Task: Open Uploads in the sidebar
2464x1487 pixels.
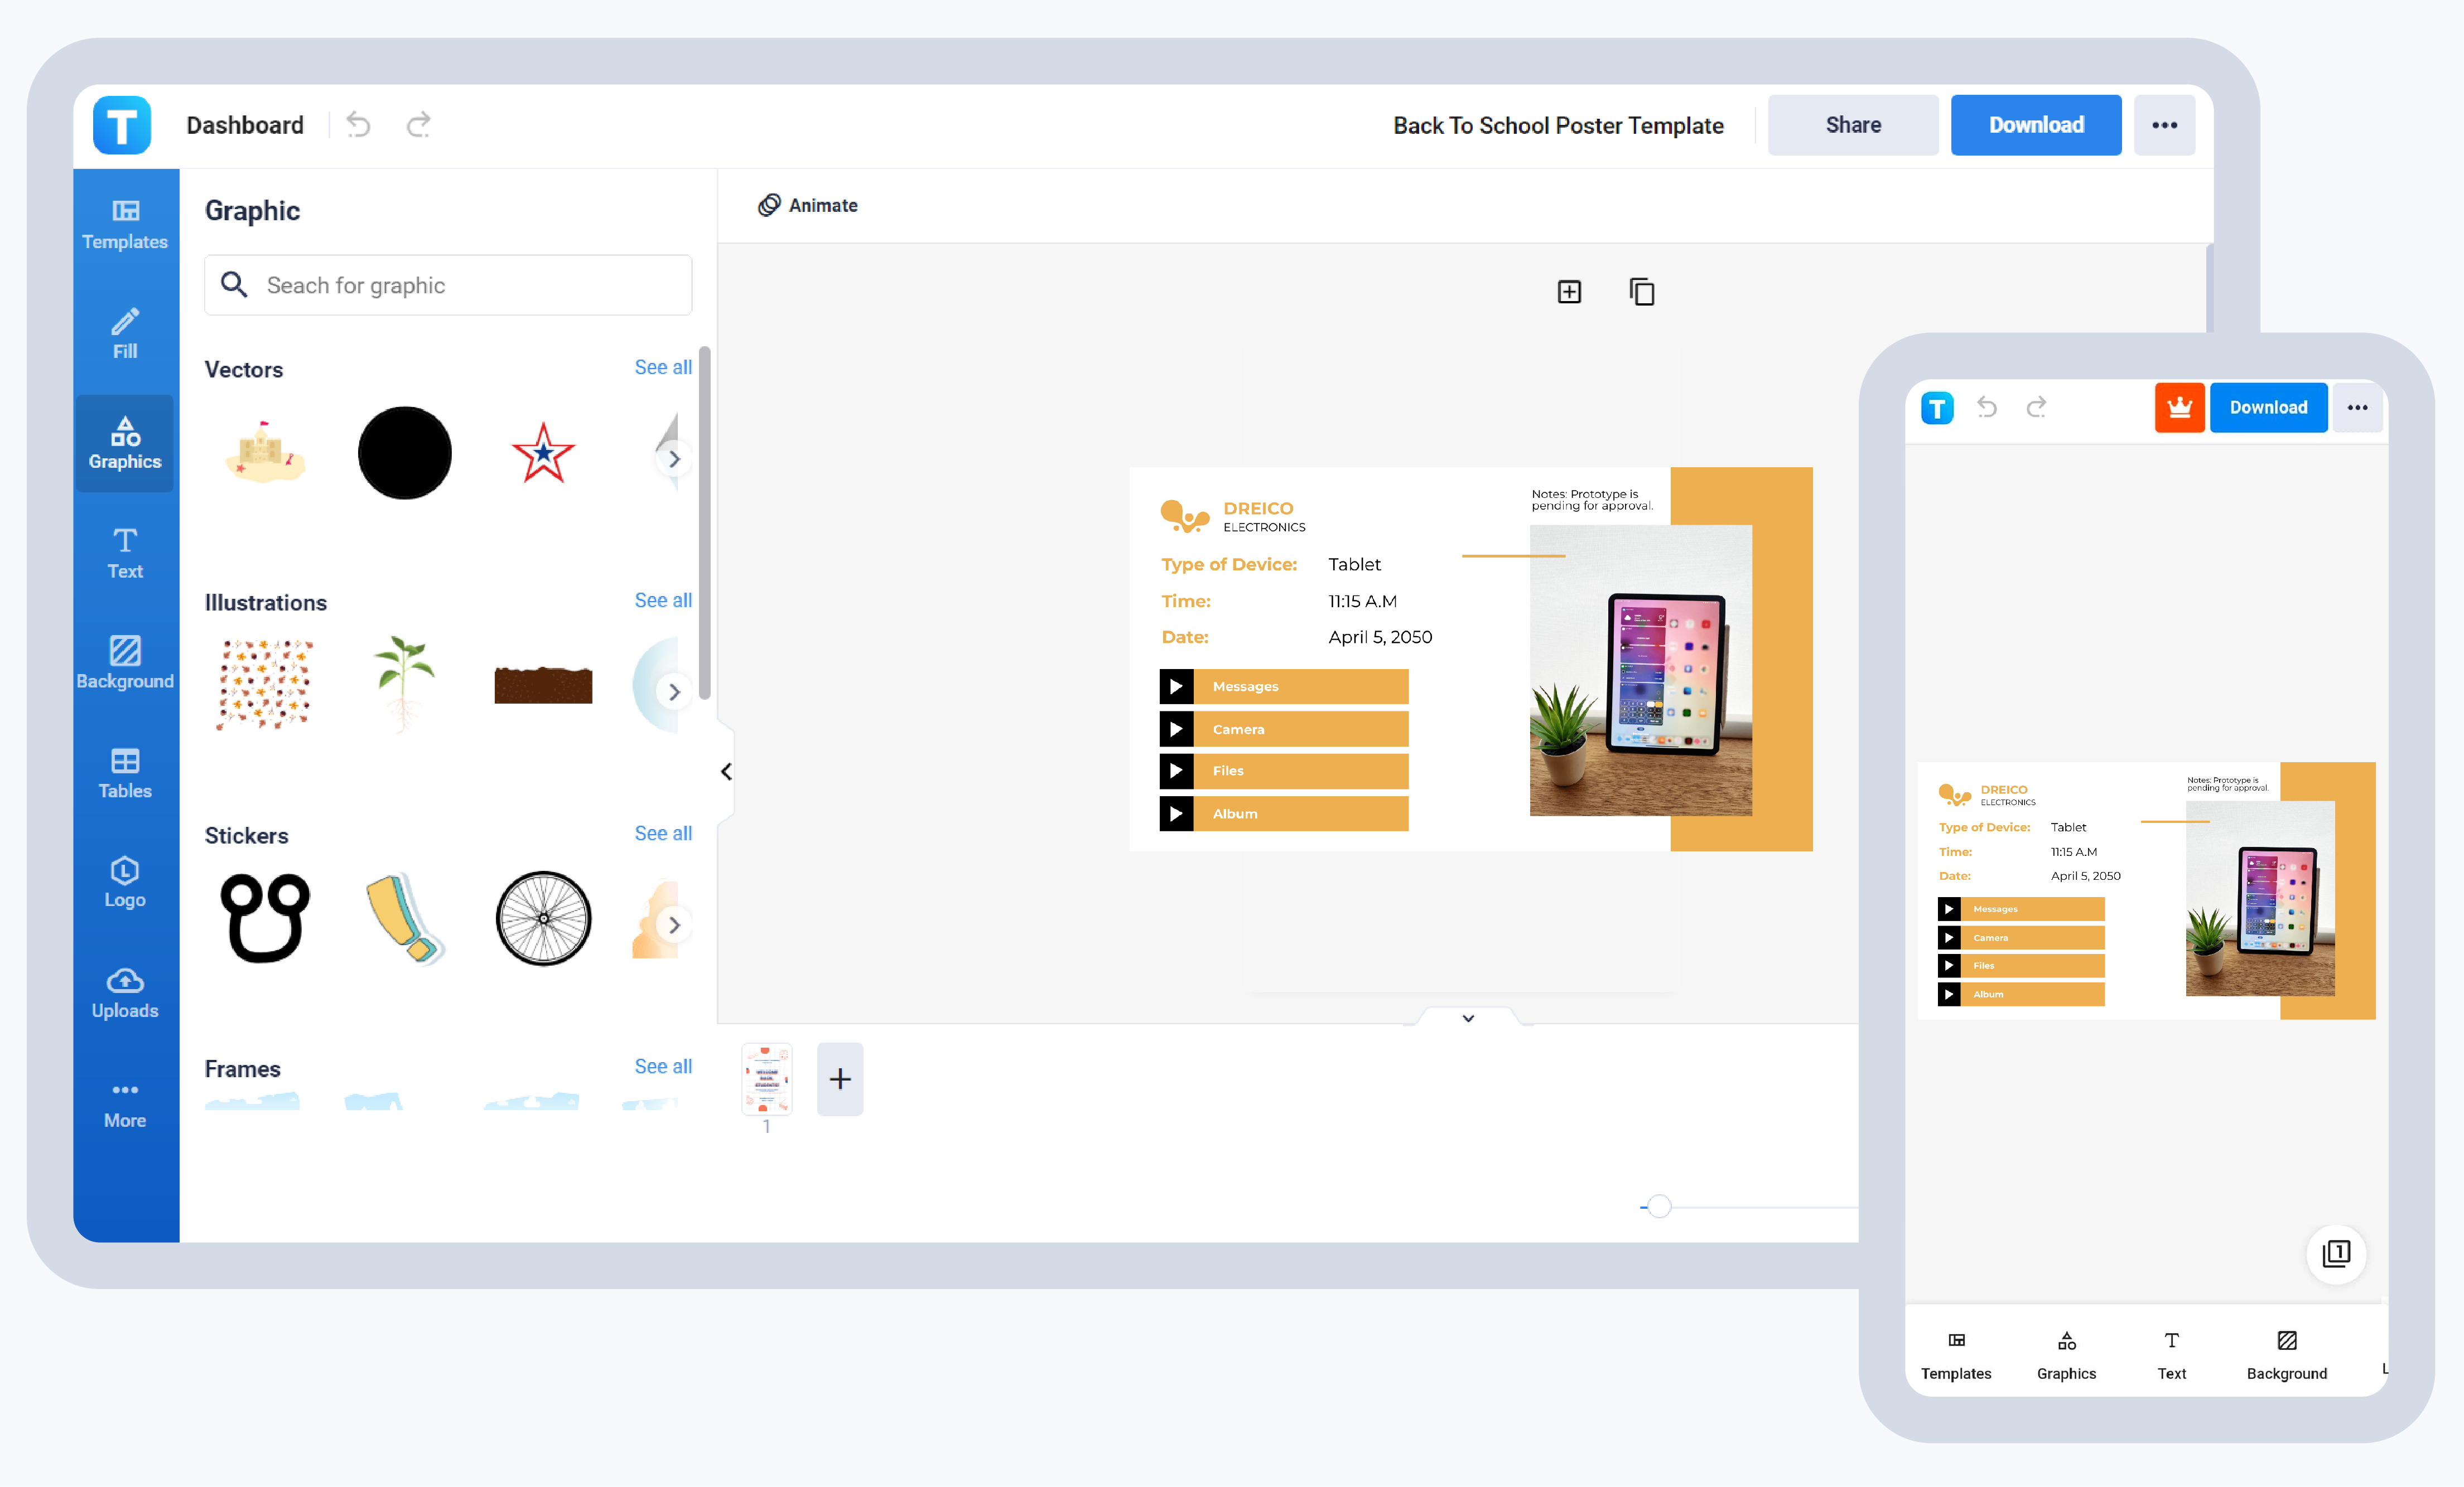Action: tap(125, 992)
